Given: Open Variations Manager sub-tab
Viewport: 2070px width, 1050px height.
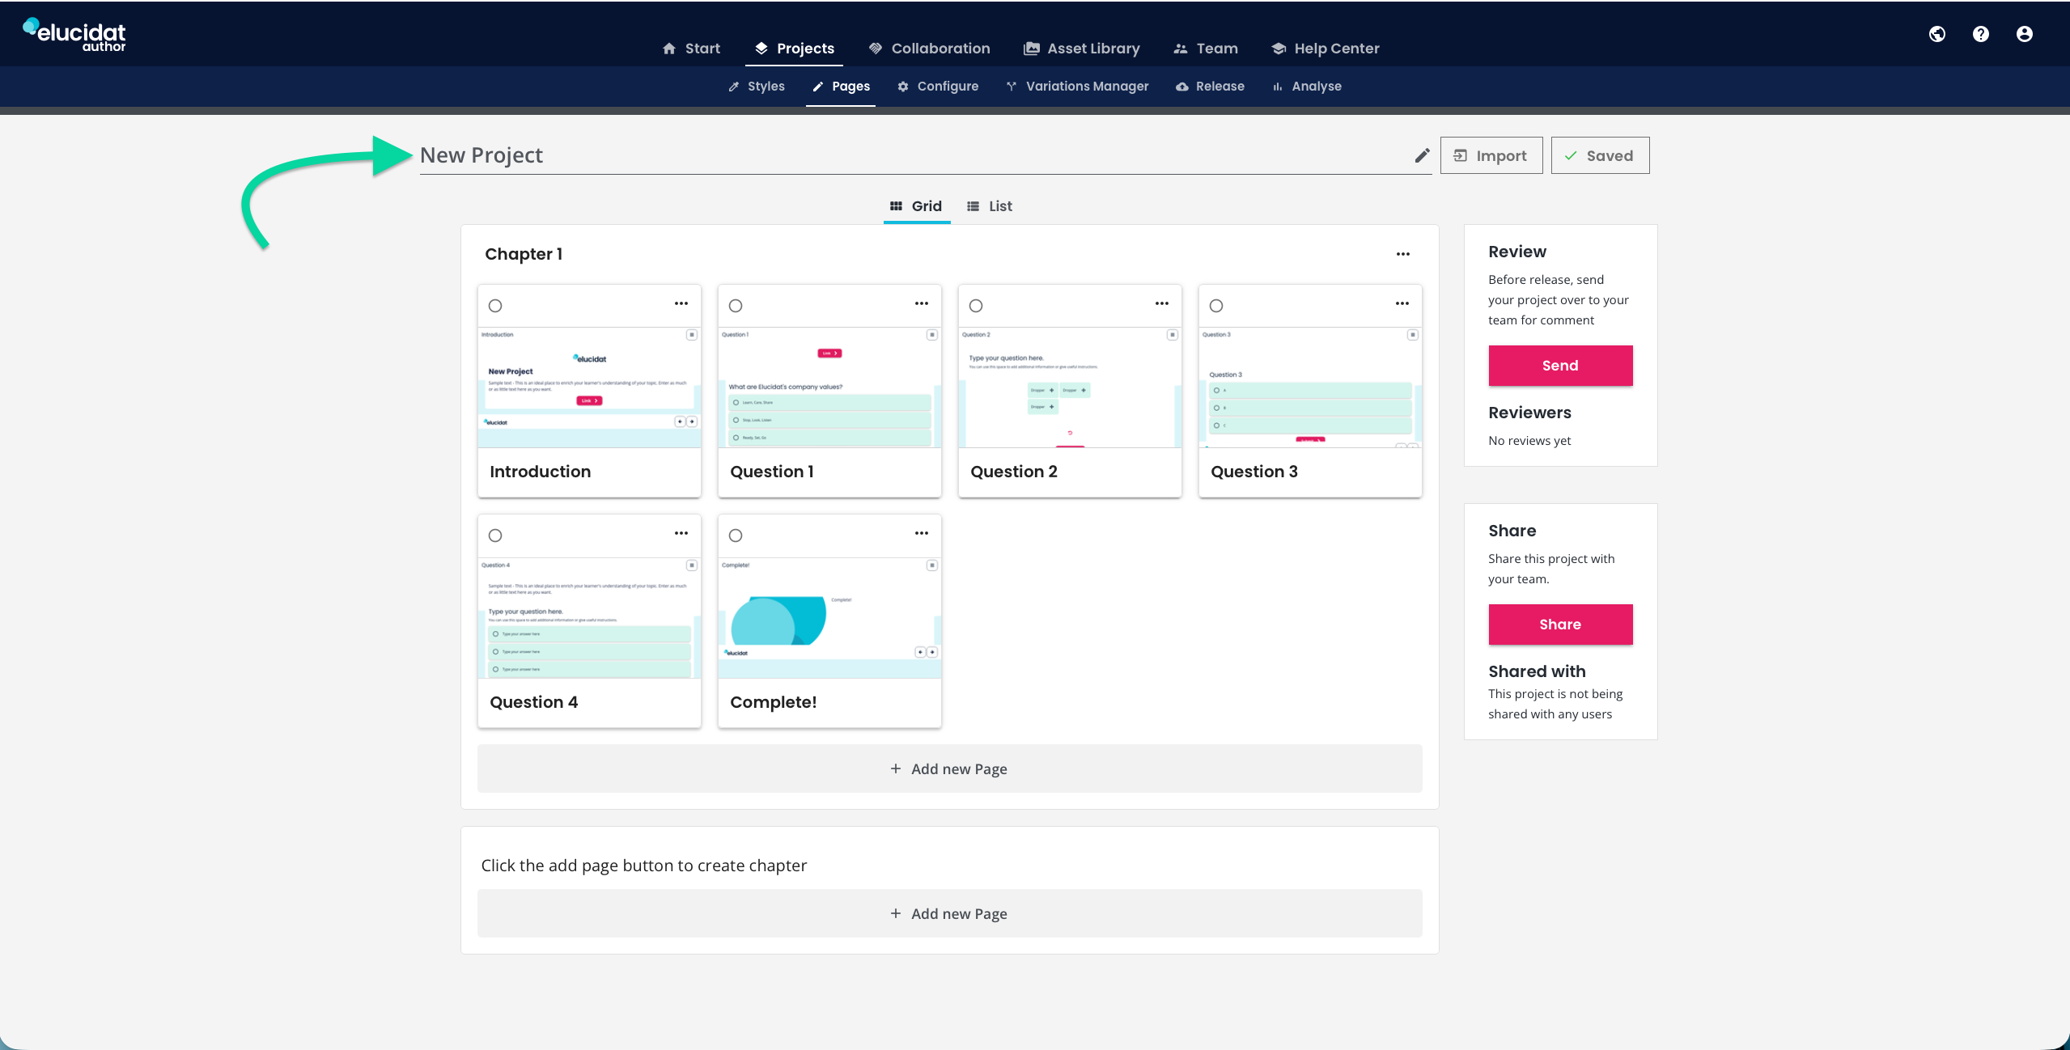Looking at the screenshot, I should coord(1077,87).
